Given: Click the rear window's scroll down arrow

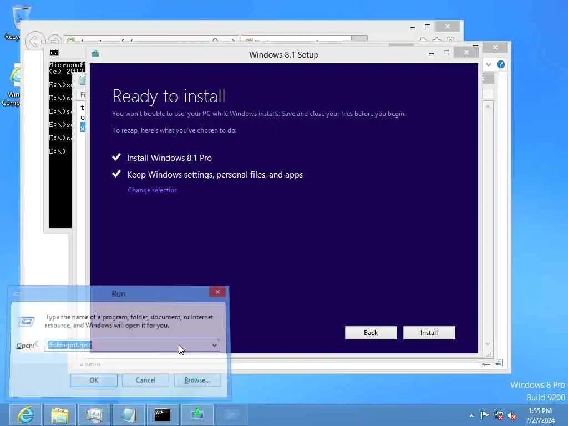Looking at the screenshot, I should tap(488, 344).
